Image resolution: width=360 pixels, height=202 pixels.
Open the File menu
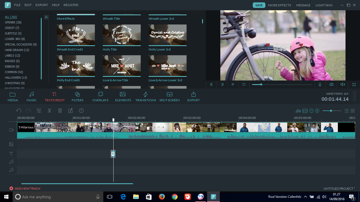point(17,5)
